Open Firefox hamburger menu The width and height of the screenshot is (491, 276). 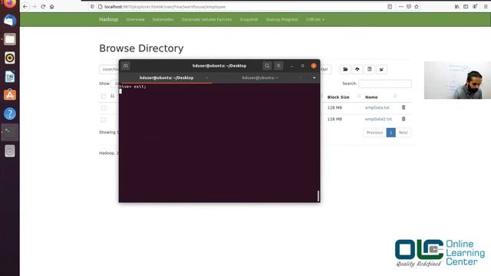click(x=486, y=7)
